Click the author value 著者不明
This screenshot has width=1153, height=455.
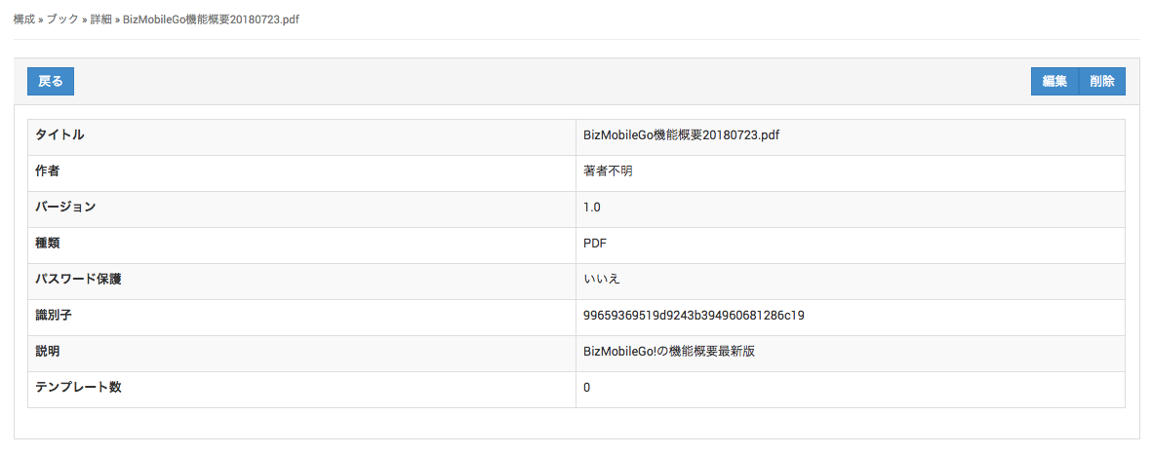point(602,171)
